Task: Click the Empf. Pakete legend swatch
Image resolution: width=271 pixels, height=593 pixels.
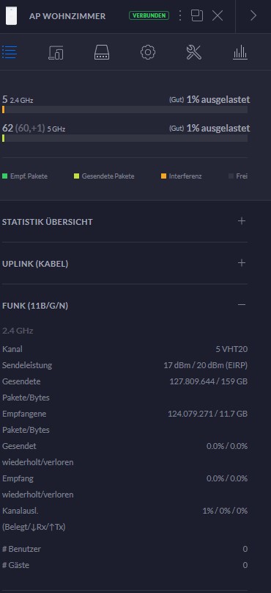Action: pyautogui.click(x=4, y=176)
